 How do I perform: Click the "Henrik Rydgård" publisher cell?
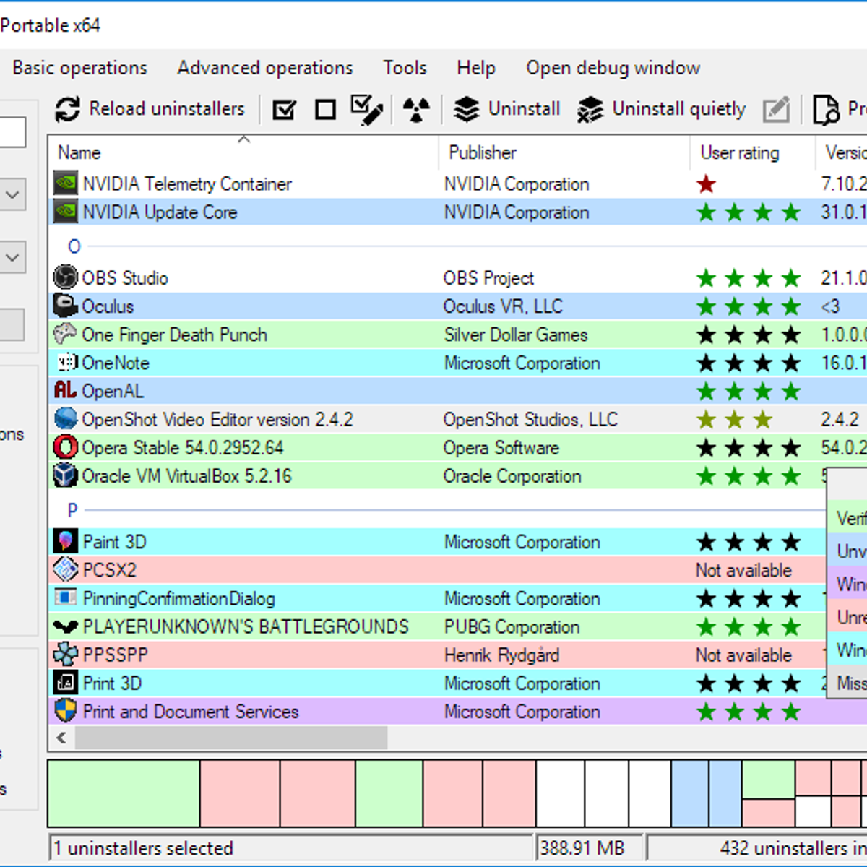click(x=501, y=655)
